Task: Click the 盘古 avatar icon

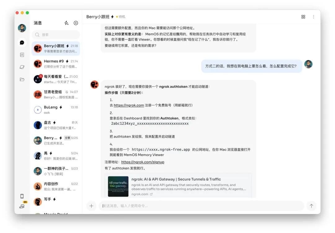Action: click(38, 125)
